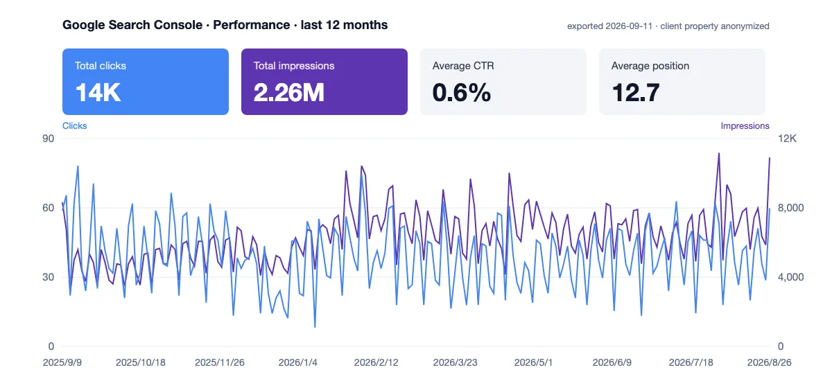
Task: Click the 0.6% CTR value
Action: (462, 92)
